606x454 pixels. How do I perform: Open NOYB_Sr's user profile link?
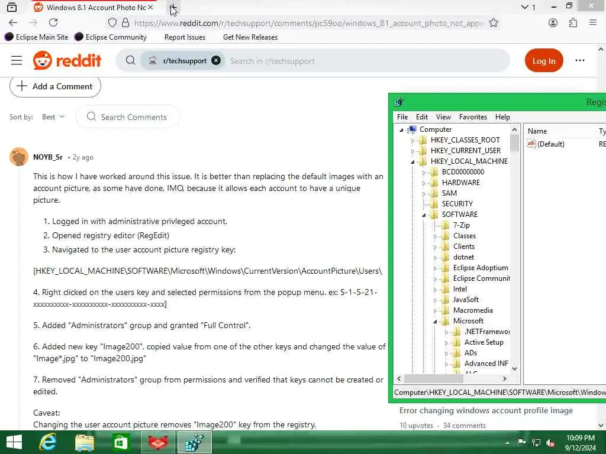[48, 157]
